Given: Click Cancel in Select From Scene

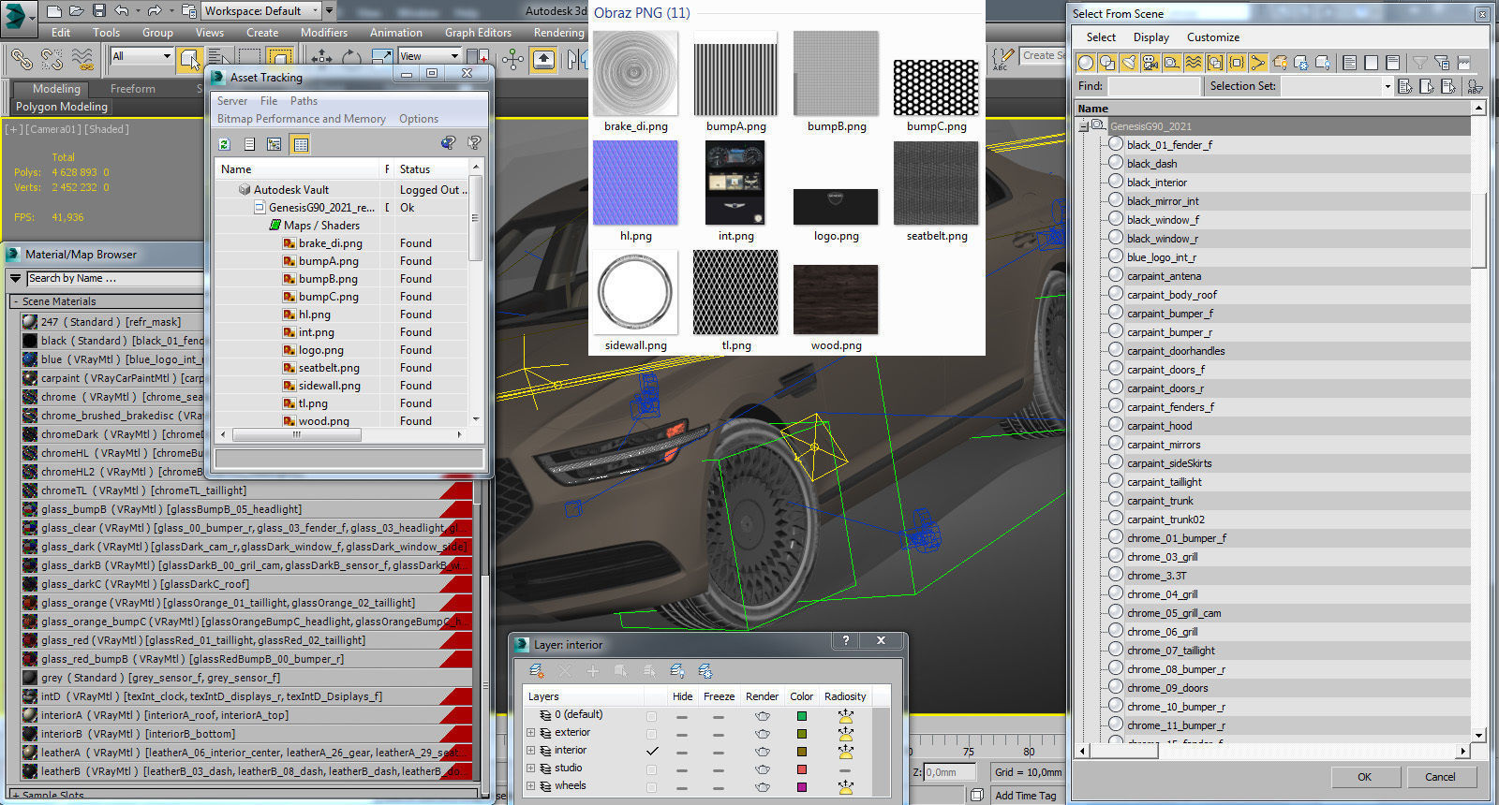Looking at the screenshot, I should point(1440,777).
